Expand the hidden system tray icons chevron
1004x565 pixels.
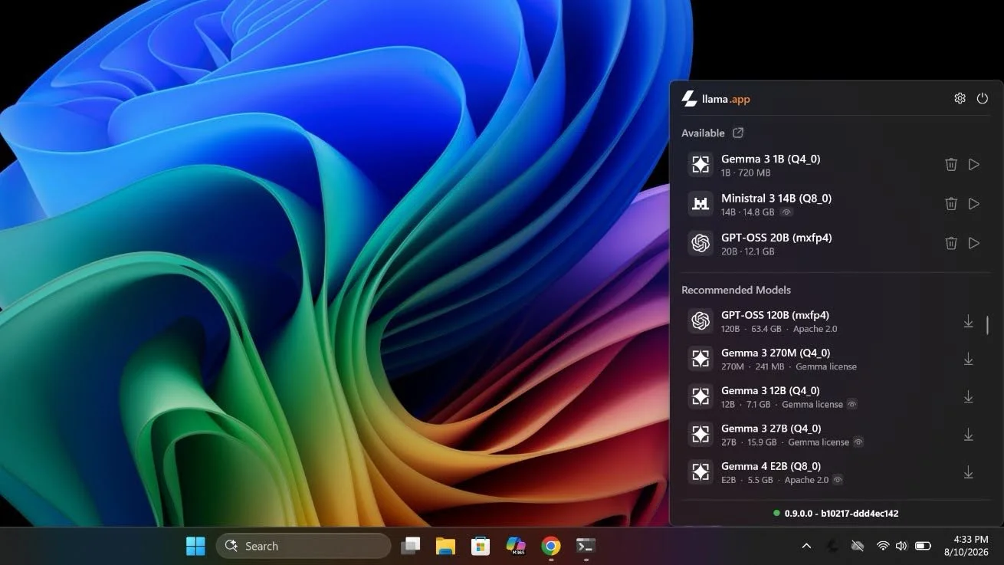click(806, 546)
